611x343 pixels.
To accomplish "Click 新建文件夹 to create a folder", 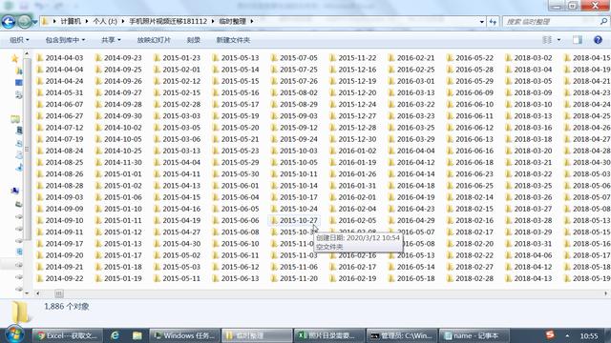I will [233, 40].
